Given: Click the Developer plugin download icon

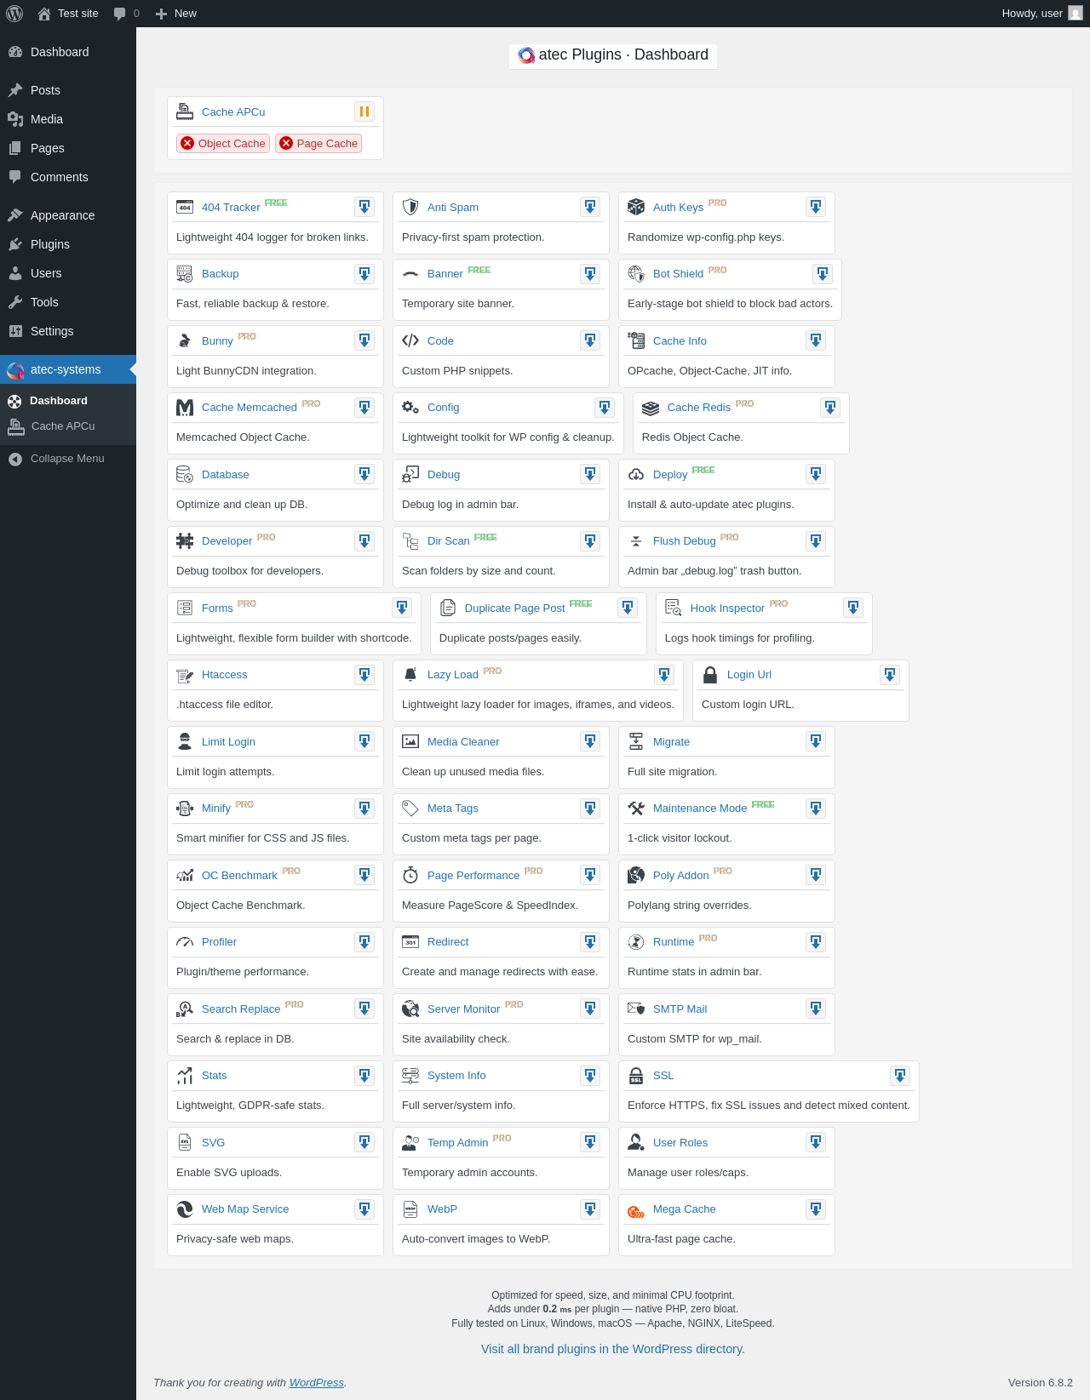Looking at the screenshot, I should [x=364, y=541].
